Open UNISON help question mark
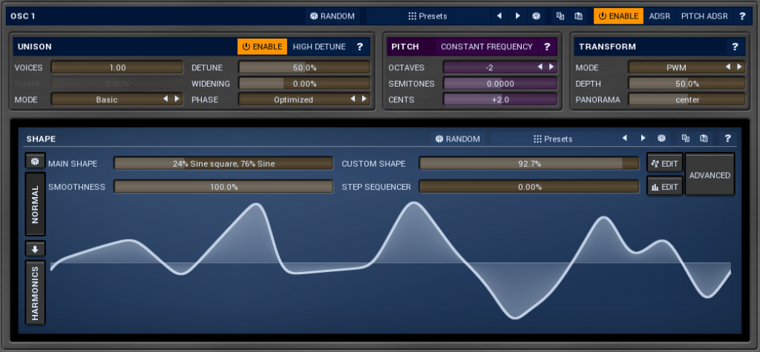Screen dimensions: 760x352 (x=360, y=47)
